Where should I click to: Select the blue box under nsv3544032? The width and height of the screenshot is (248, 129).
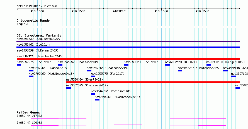(x=93, y=94)
